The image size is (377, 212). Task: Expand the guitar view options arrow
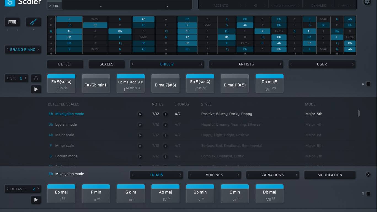(x=34, y=30)
